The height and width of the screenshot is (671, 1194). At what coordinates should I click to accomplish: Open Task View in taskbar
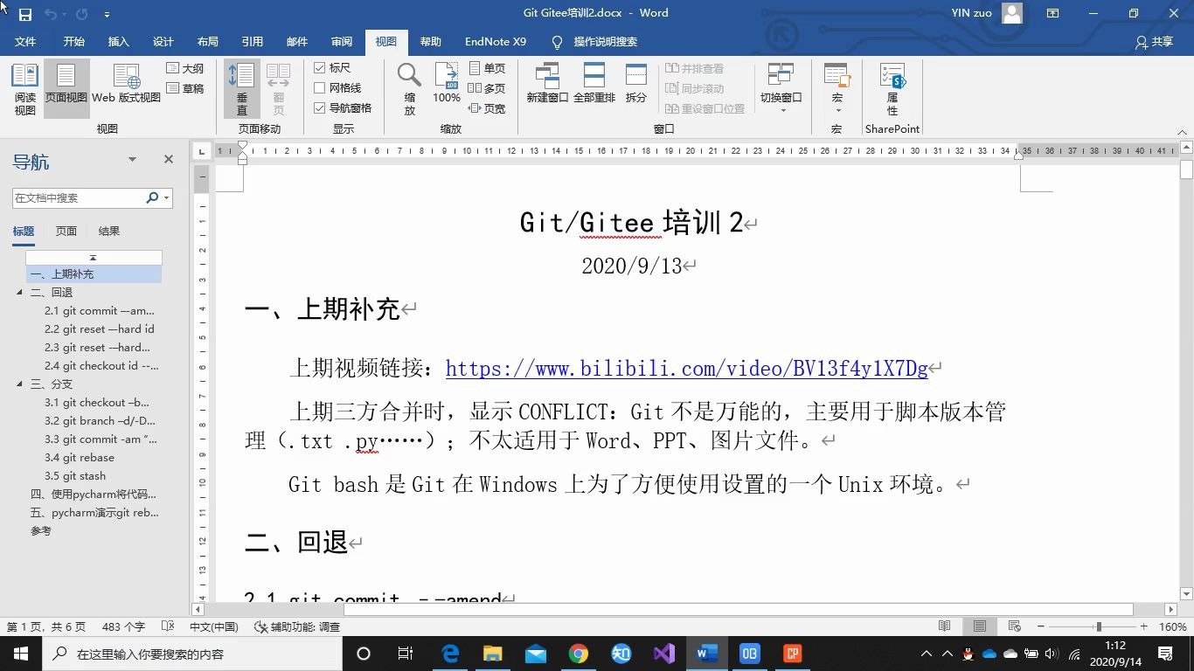click(406, 653)
